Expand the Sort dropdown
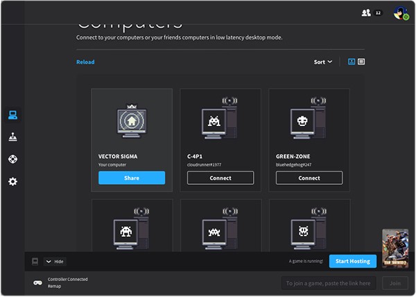 [x=322, y=62]
